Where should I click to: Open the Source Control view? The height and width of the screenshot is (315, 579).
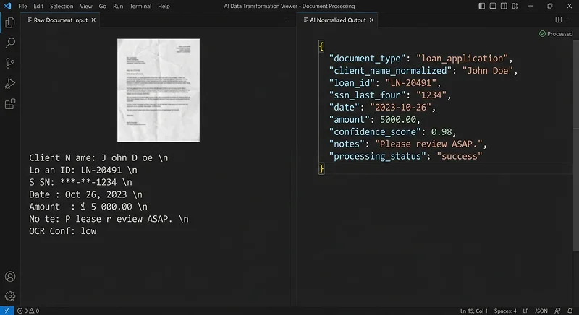pos(10,64)
